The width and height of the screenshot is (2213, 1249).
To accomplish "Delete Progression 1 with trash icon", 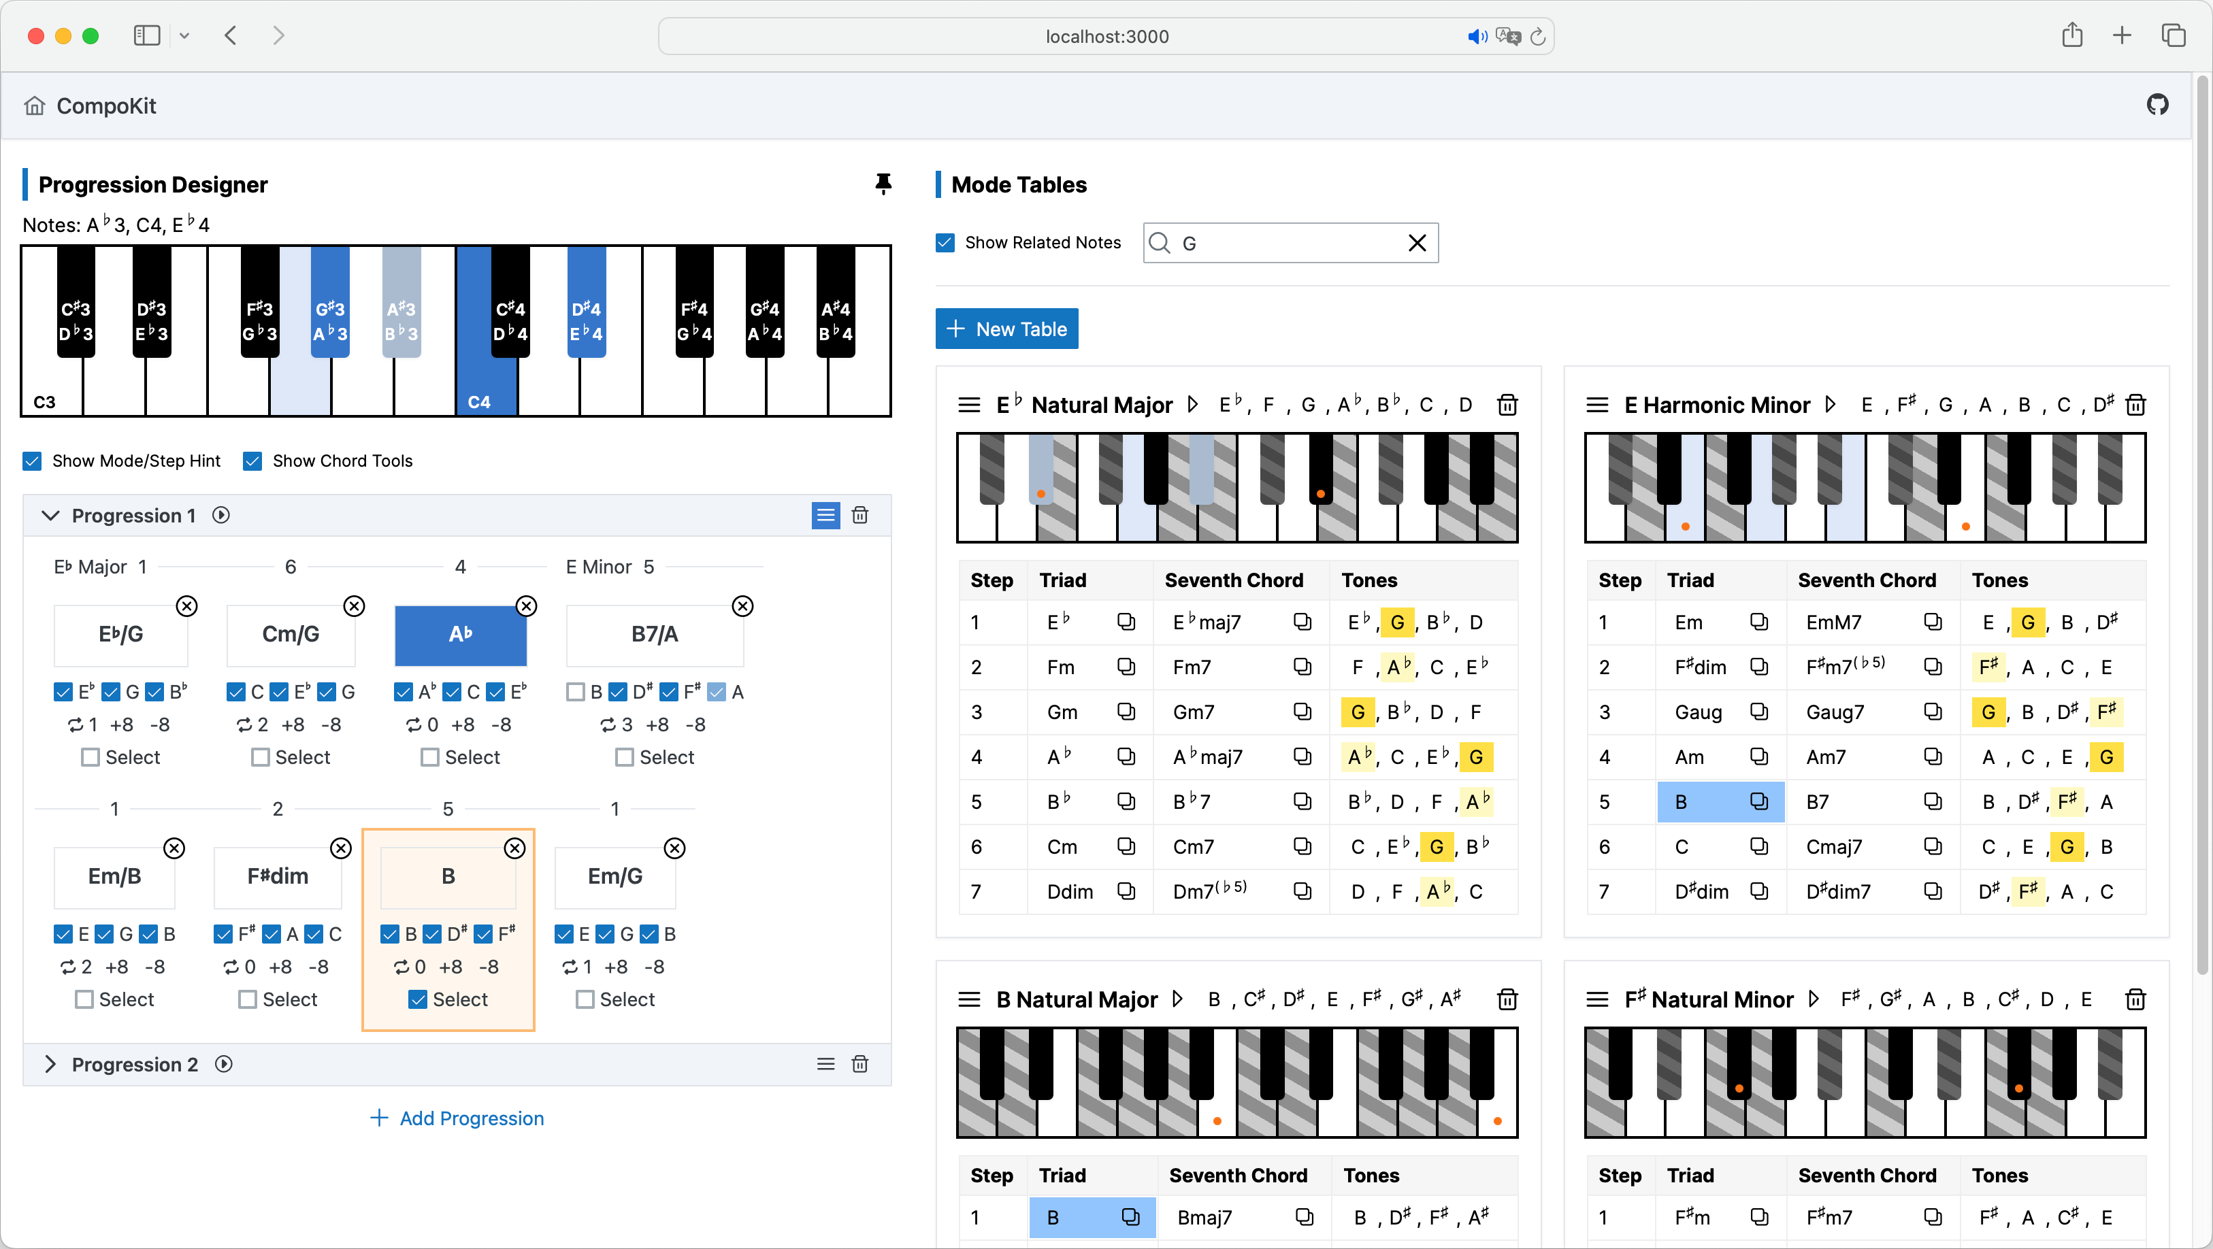I will 859,516.
